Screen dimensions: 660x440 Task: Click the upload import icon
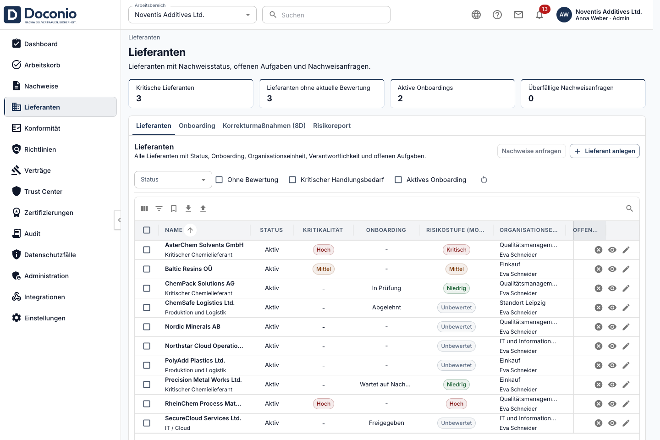(203, 209)
